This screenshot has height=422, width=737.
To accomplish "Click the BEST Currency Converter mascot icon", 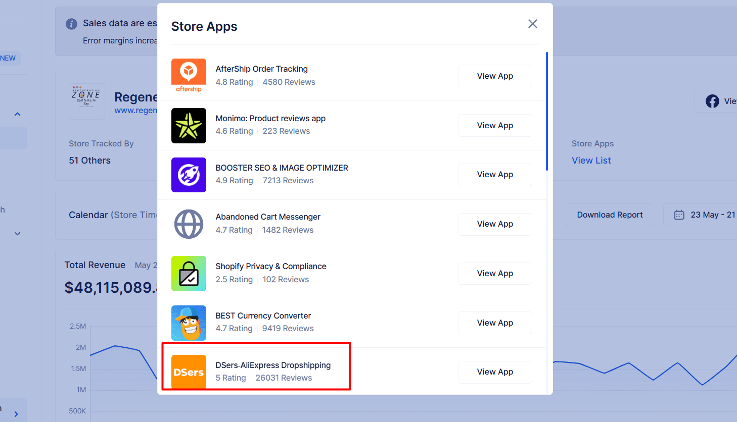I will [x=189, y=323].
